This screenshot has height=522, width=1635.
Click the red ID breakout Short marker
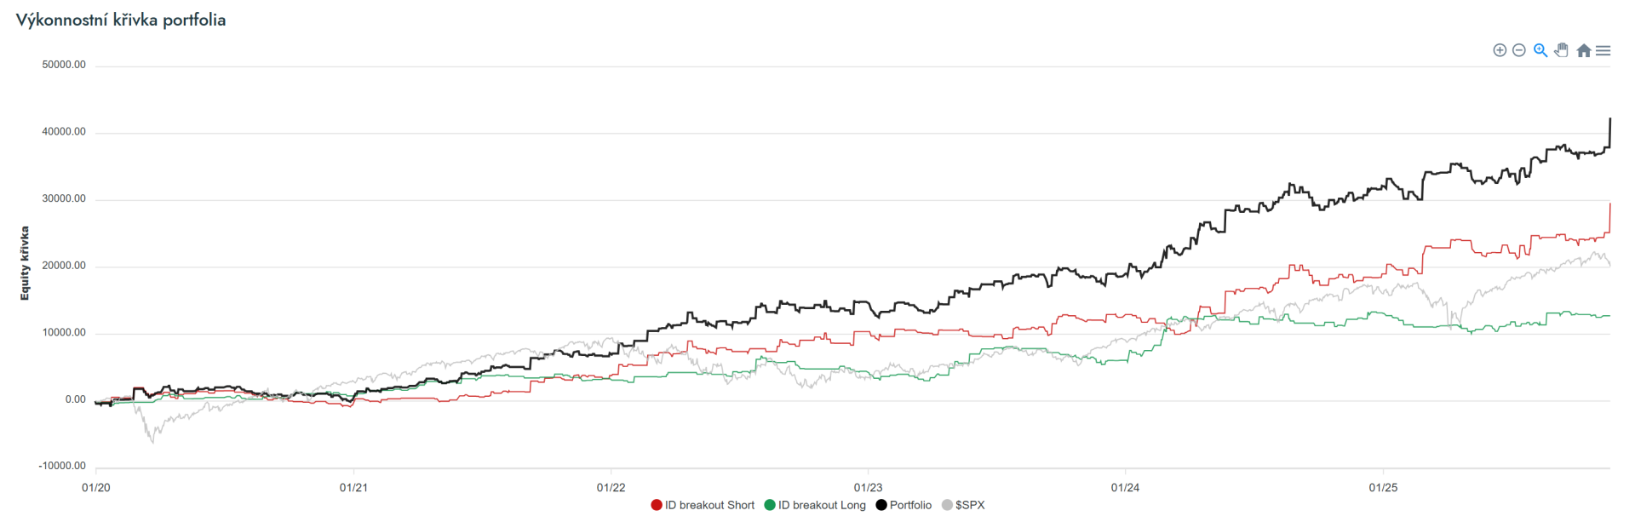(657, 505)
